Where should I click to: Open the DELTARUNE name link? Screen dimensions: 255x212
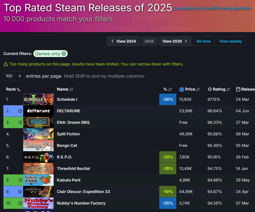pos(68,111)
